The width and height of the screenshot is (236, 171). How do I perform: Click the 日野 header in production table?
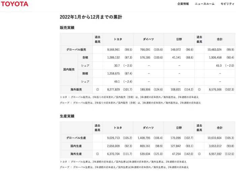tap(179, 128)
